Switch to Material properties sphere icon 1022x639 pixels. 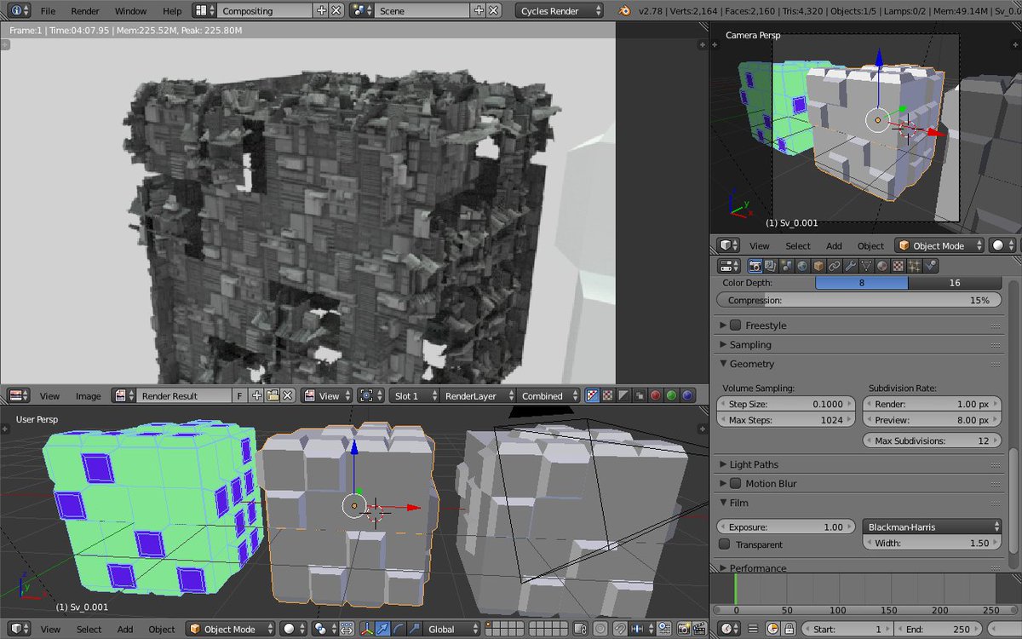pyautogui.click(x=881, y=266)
